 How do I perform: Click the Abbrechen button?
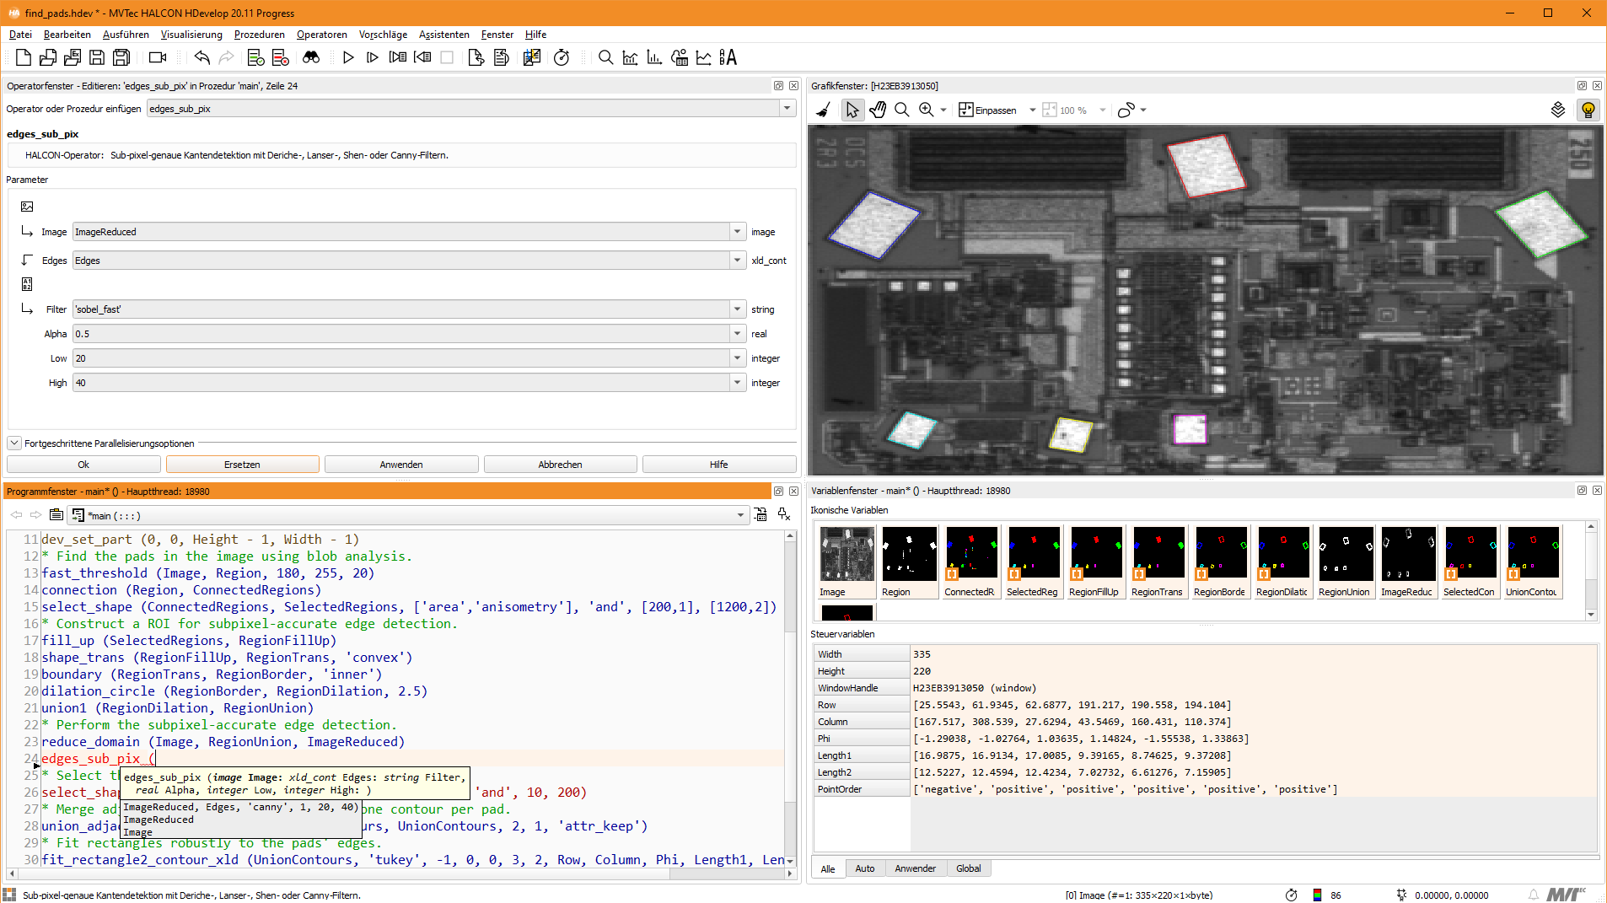pyautogui.click(x=560, y=465)
